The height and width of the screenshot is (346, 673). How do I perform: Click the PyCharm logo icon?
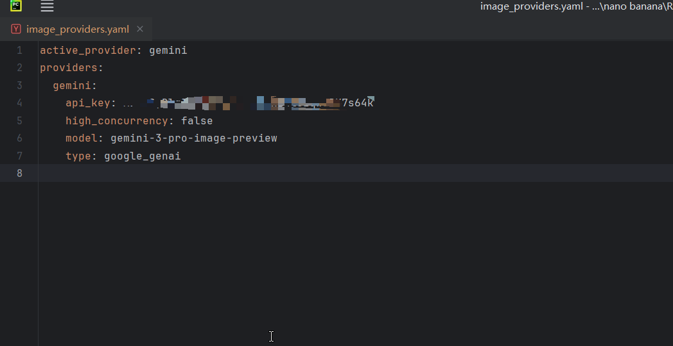pos(16,6)
